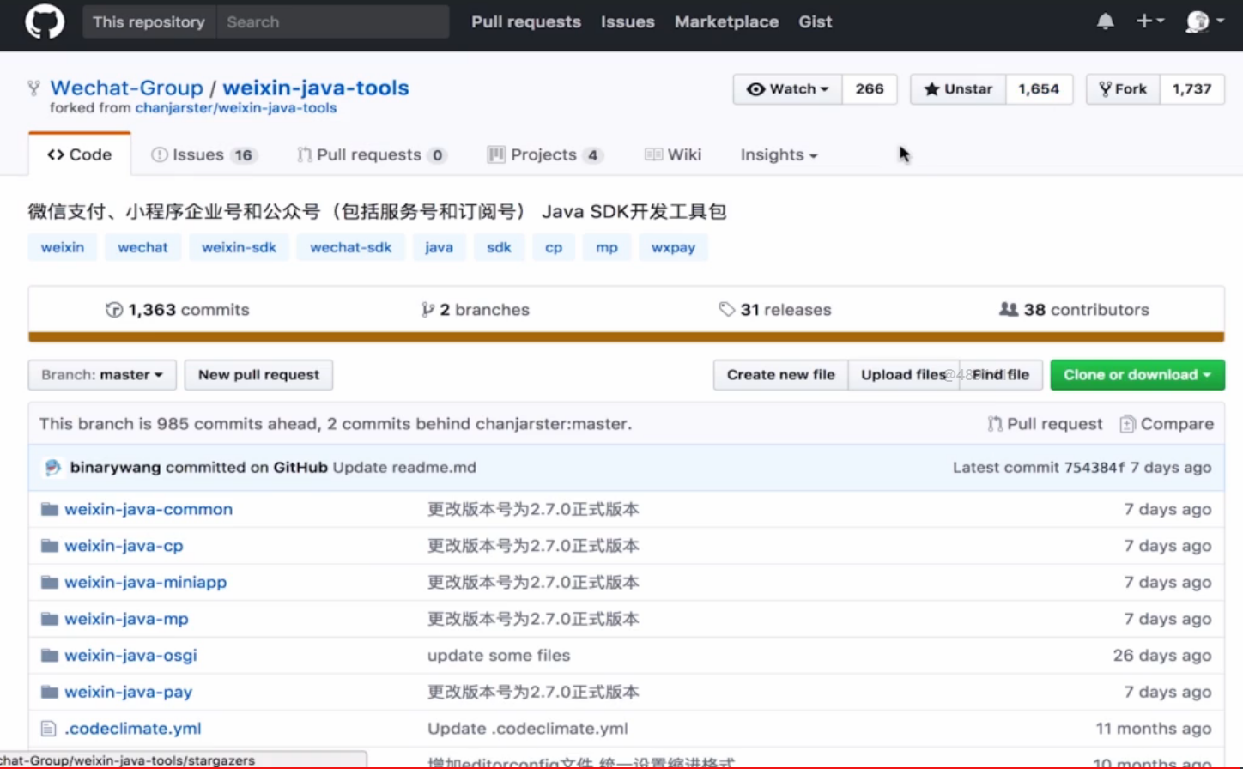The width and height of the screenshot is (1243, 769).
Task: Open Issues in the top navigation
Action: (628, 22)
